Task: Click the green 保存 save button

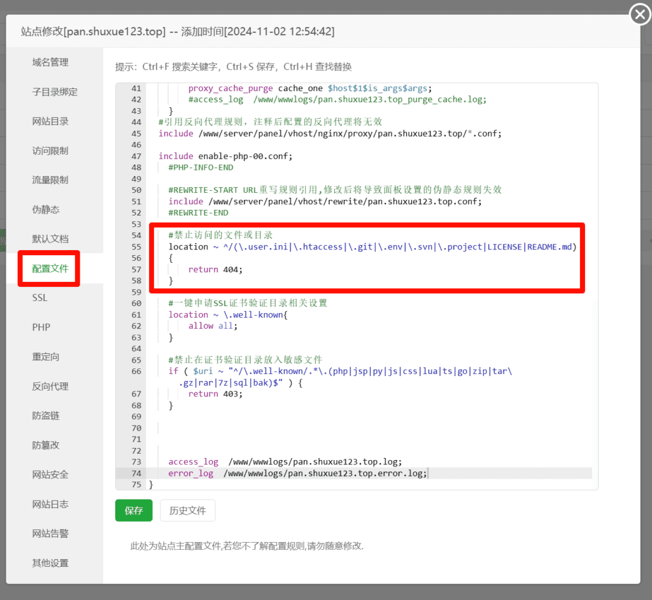Action: tap(133, 510)
